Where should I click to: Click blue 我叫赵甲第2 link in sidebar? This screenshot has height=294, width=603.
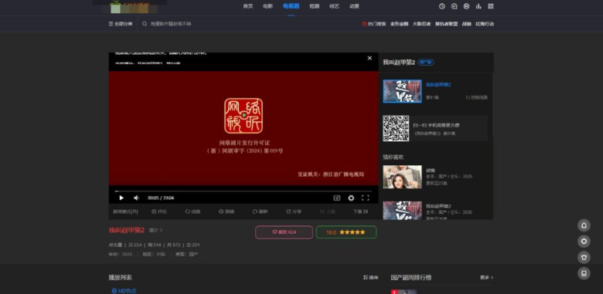coord(438,85)
